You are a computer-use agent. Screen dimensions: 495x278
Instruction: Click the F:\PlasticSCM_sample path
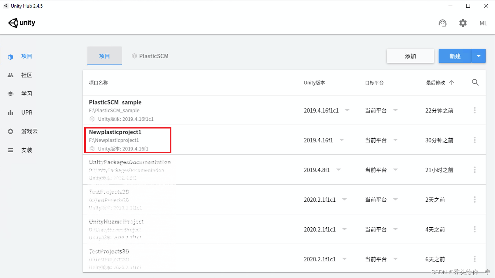point(114,110)
